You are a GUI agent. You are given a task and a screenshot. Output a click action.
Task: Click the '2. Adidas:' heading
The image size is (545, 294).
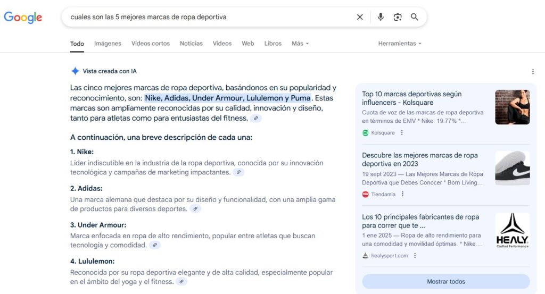(x=86, y=189)
